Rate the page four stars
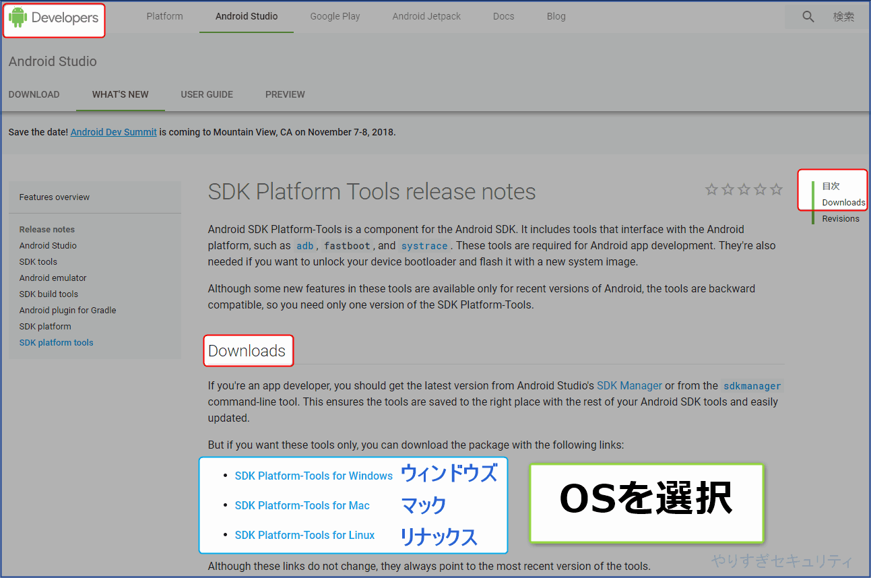The width and height of the screenshot is (871, 578). (760, 189)
